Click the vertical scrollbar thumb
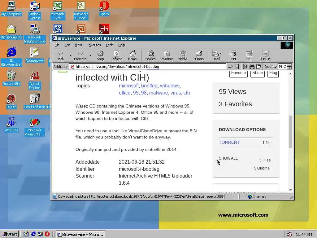The image size is (317, 238). [x=290, y=131]
